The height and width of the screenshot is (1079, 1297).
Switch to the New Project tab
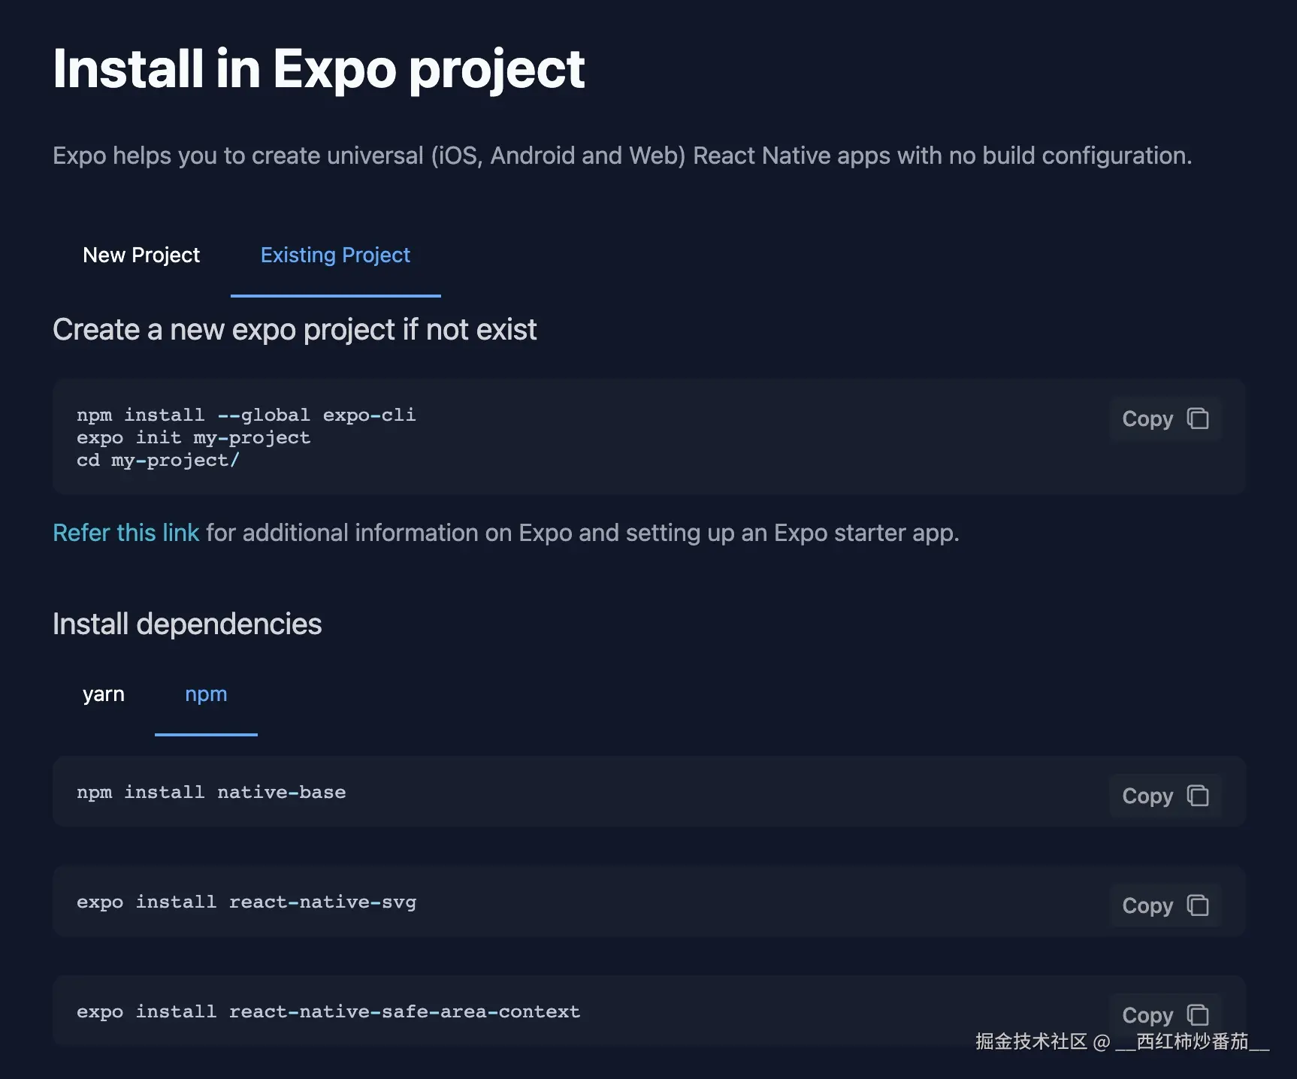point(141,255)
